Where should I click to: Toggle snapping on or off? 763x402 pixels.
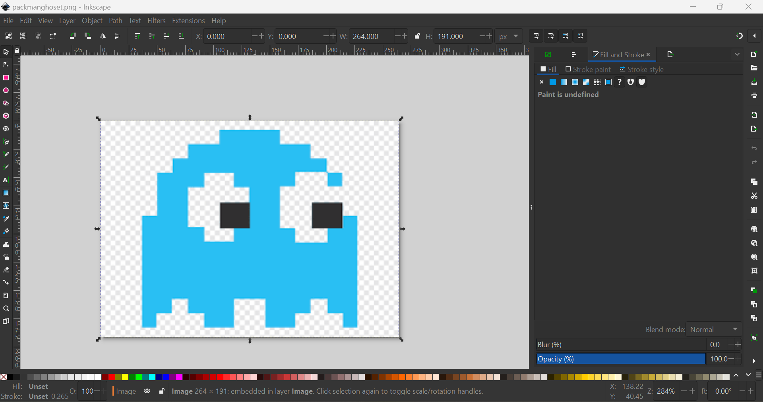tap(739, 36)
